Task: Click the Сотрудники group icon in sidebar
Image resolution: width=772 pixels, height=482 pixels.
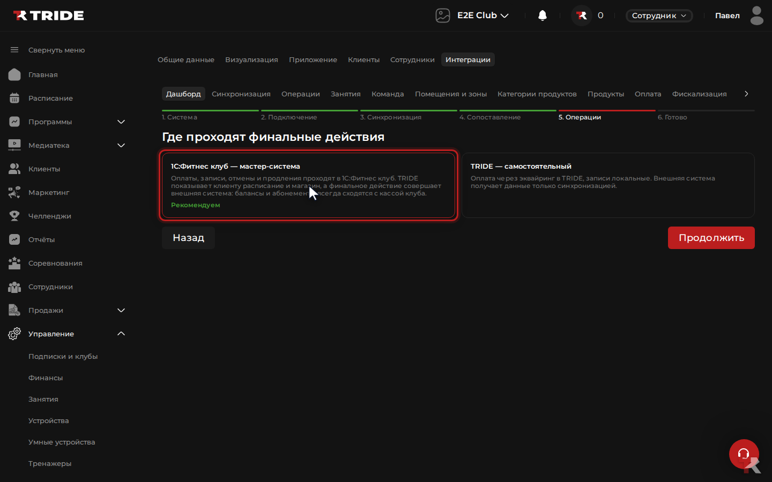Action: (14, 287)
